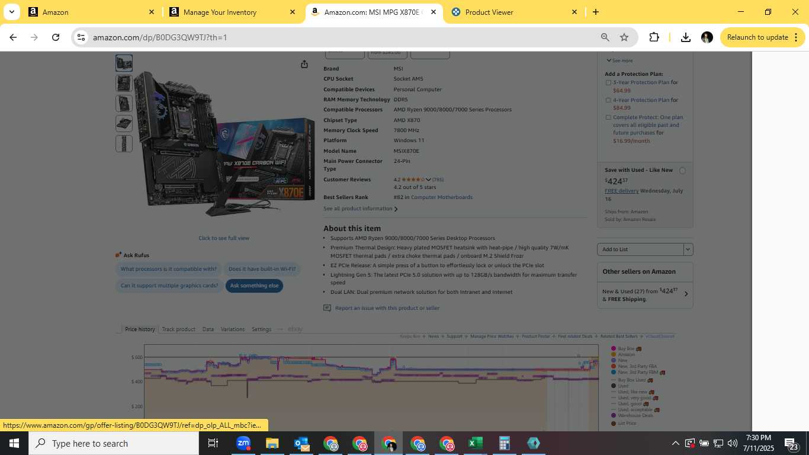Open New & Used (27) offers chevron
The width and height of the screenshot is (809, 455).
coord(686,294)
